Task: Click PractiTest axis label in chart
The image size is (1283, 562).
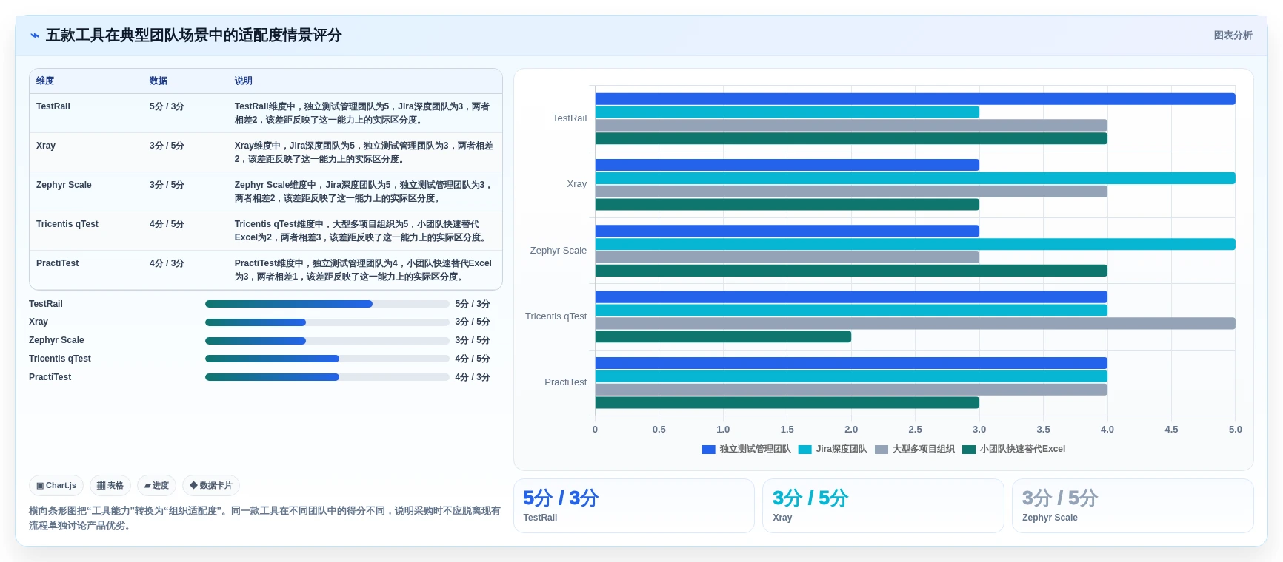Action: (566, 382)
